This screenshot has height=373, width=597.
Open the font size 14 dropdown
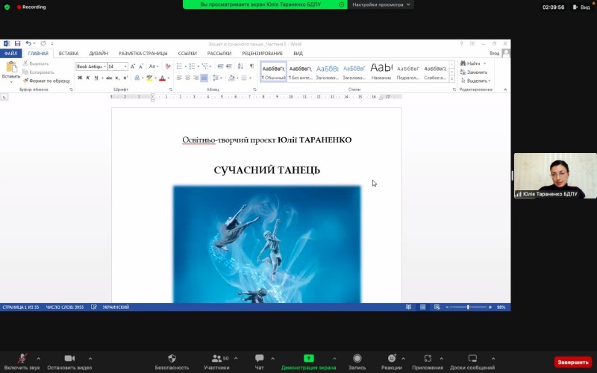point(118,66)
